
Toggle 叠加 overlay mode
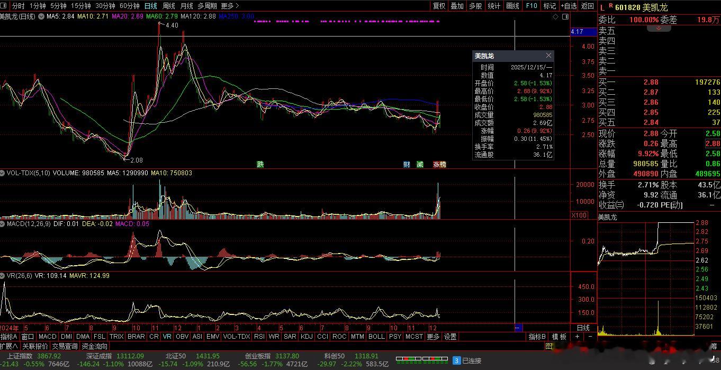pyautogui.click(x=457, y=6)
